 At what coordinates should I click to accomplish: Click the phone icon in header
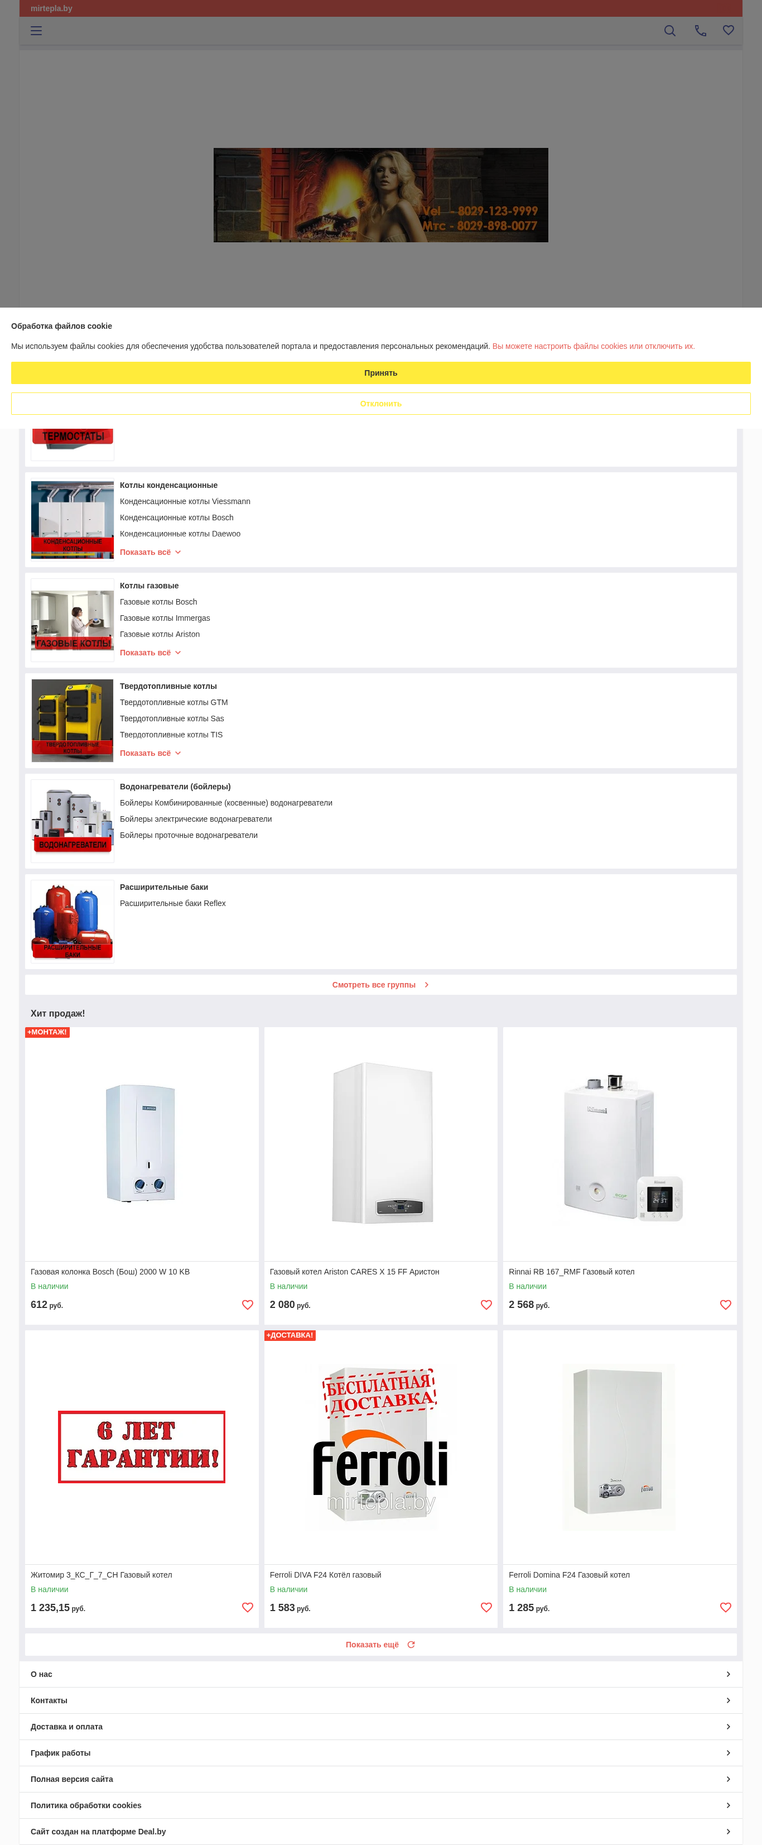pyautogui.click(x=701, y=31)
